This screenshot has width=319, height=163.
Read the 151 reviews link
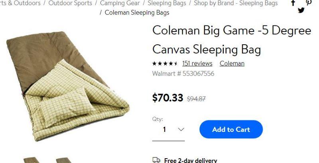[x=197, y=63]
